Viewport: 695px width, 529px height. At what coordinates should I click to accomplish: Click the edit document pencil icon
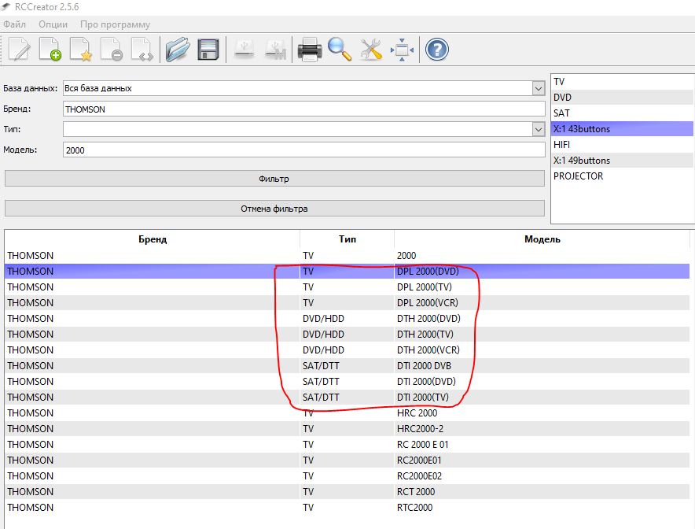(19, 50)
